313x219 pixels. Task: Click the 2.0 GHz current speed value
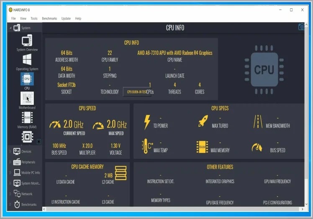point(73,124)
